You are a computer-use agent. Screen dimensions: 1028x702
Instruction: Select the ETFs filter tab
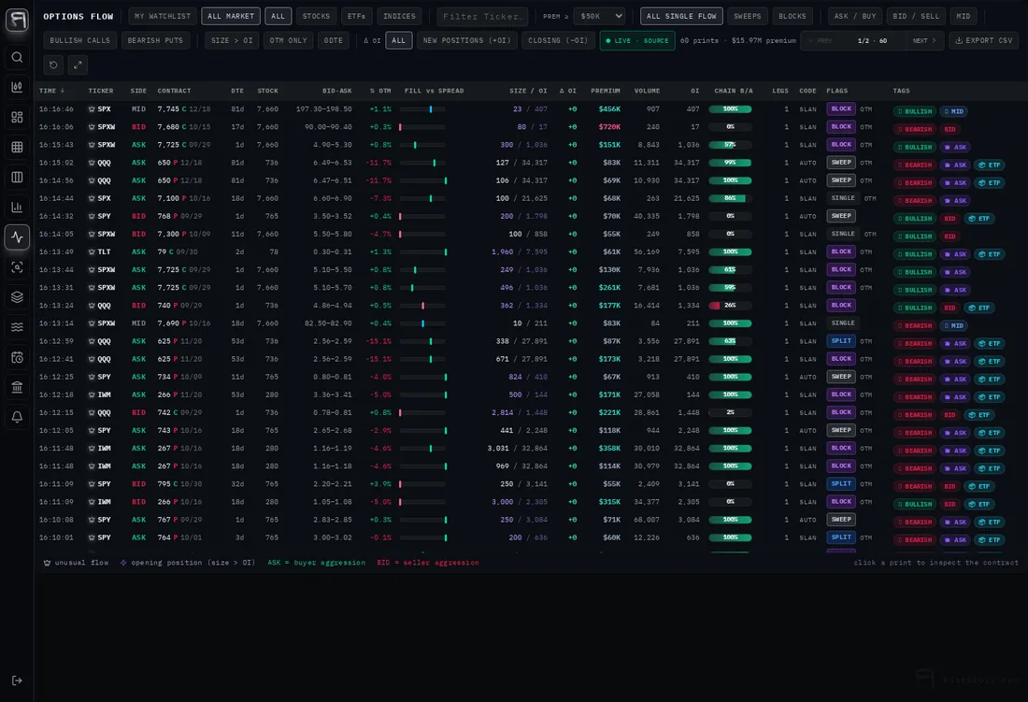357,17
